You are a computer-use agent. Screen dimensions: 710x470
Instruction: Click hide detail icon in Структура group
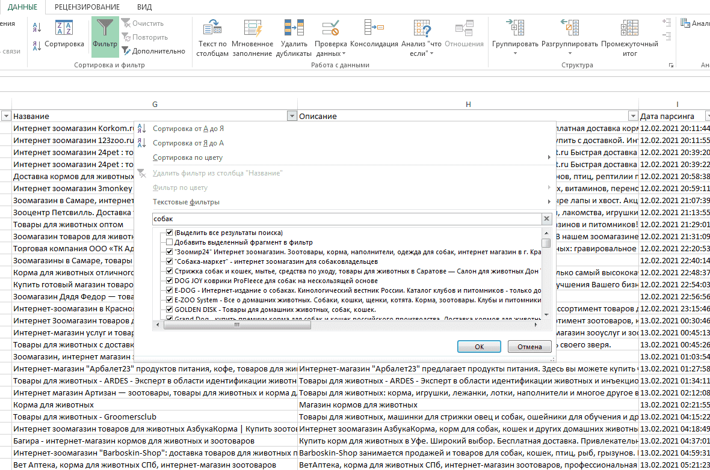tap(667, 35)
